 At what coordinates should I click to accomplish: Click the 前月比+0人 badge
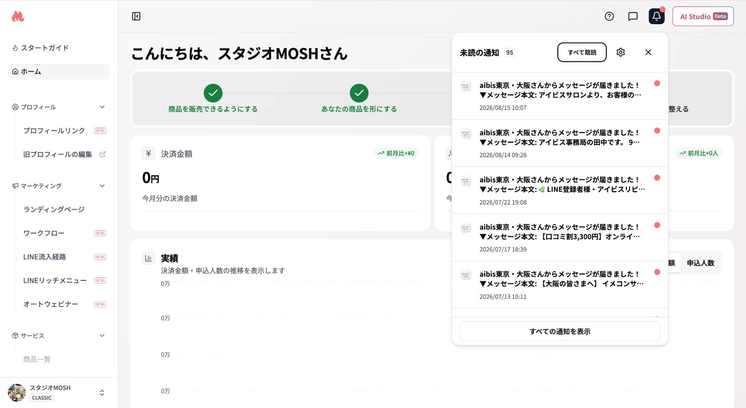[699, 154]
